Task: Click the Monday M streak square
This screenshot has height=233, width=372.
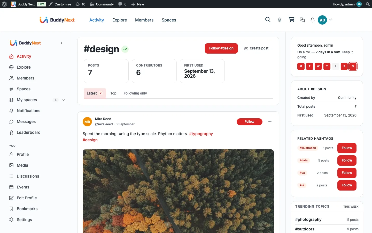Action: tap(301, 67)
